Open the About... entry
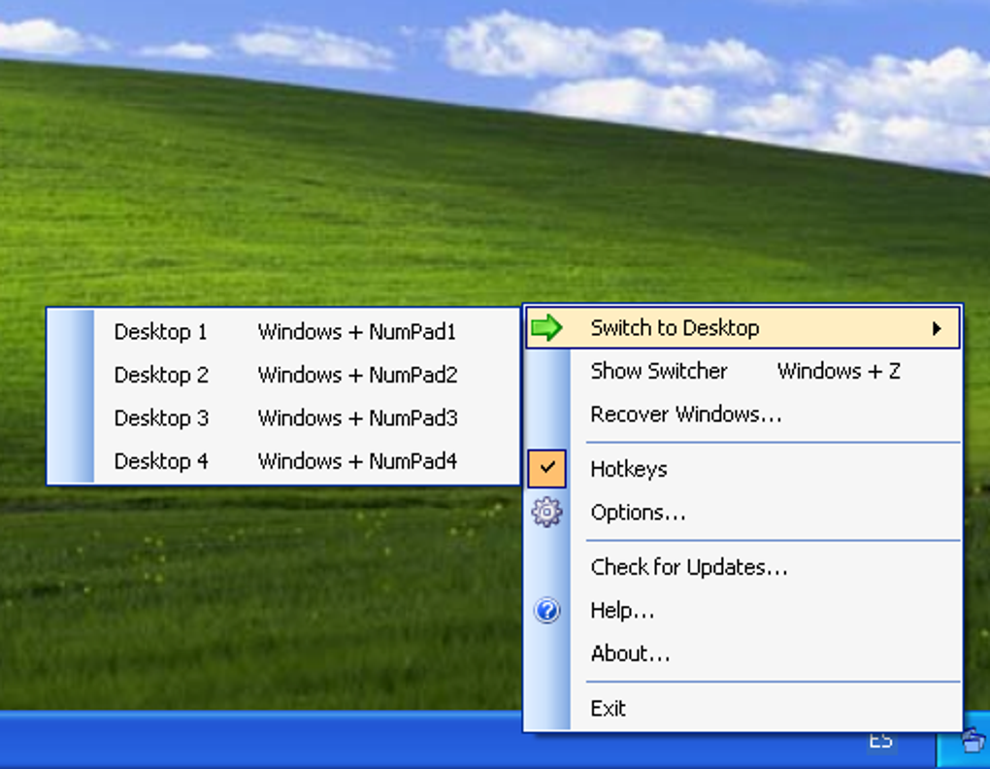Screen dimensions: 990x769 pyautogui.click(x=742, y=653)
